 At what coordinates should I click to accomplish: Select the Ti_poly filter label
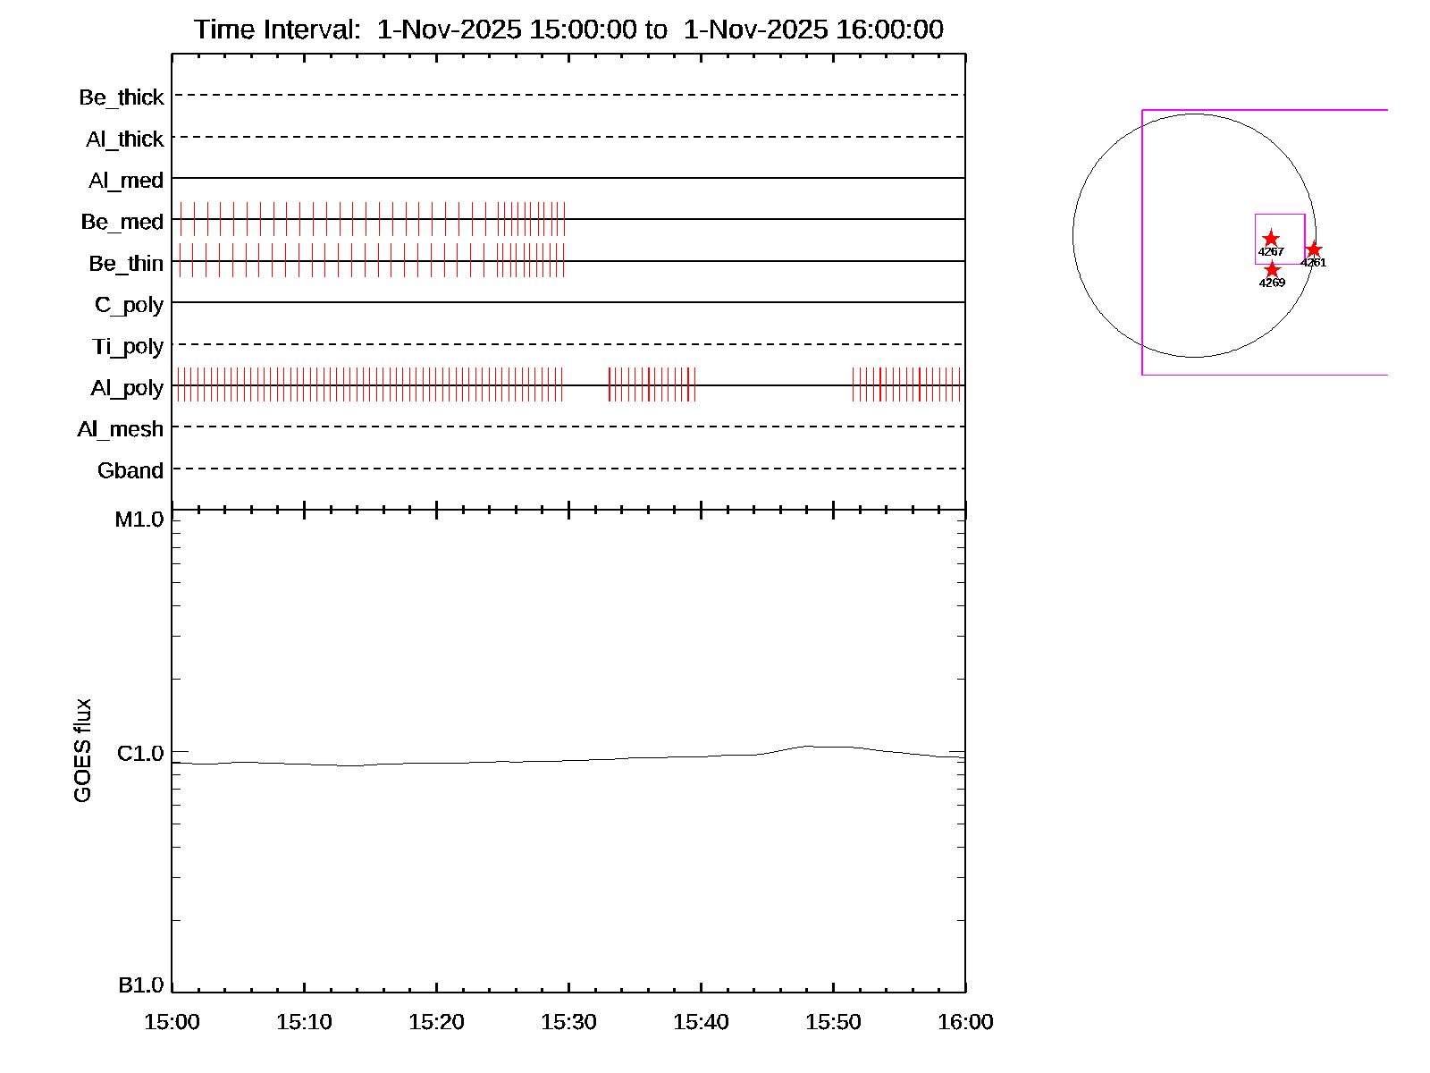tap(128, 346)
